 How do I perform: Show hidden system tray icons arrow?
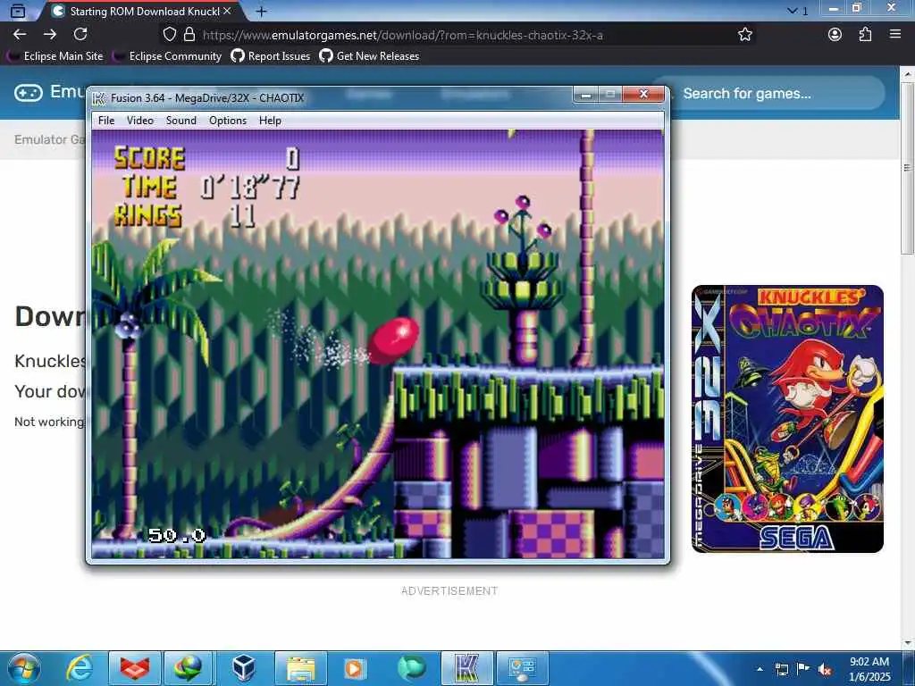tap(760, 669)
